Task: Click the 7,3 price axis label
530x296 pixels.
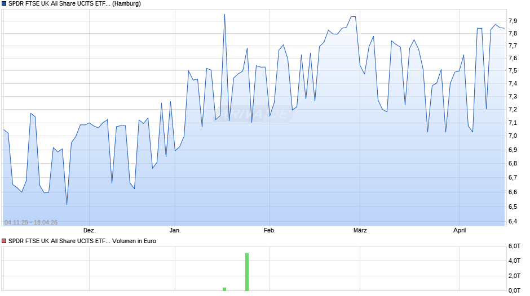Action: click(x=513, y=97)
